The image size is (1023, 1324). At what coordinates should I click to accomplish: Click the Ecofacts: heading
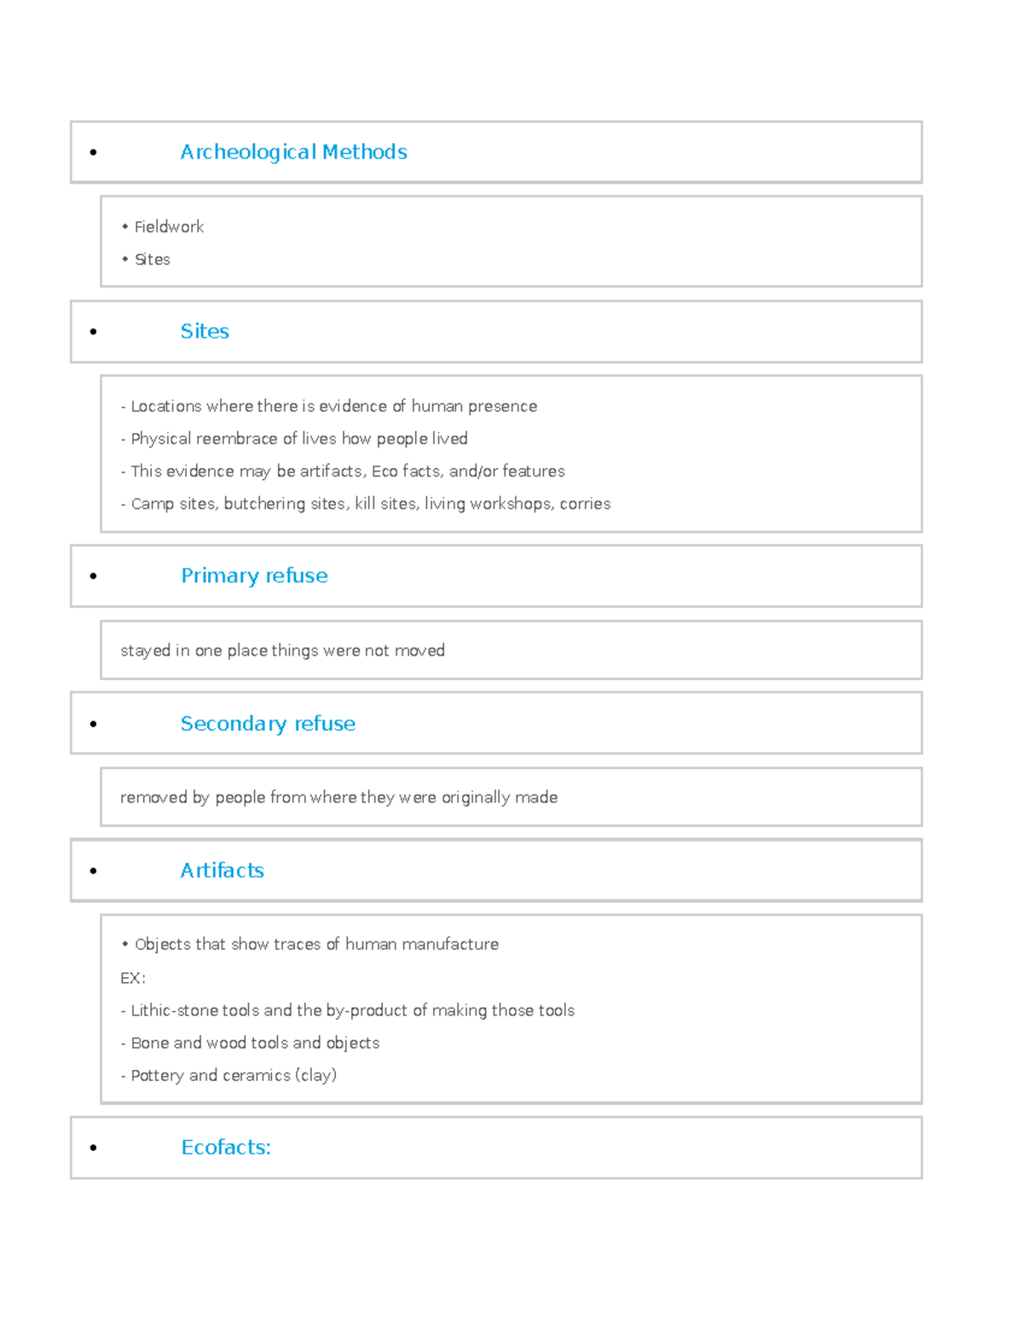coord(225,1148)
